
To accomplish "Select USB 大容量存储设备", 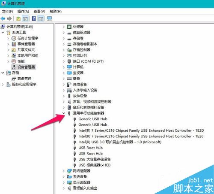I will [x=95, y=159].
